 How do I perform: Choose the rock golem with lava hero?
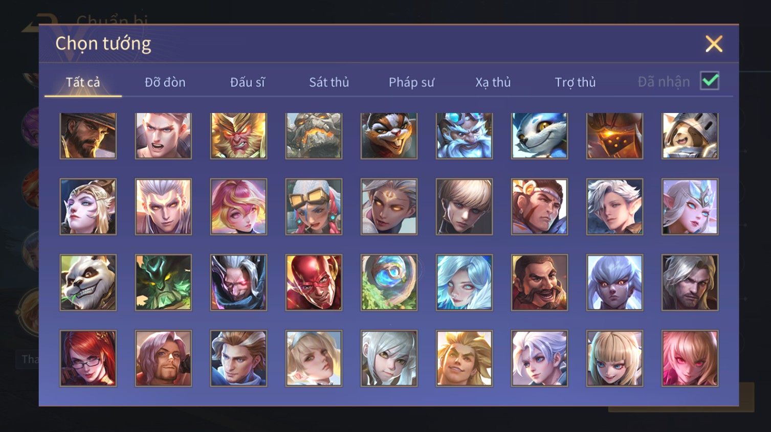pyautogui.click(x=314, y=135)
